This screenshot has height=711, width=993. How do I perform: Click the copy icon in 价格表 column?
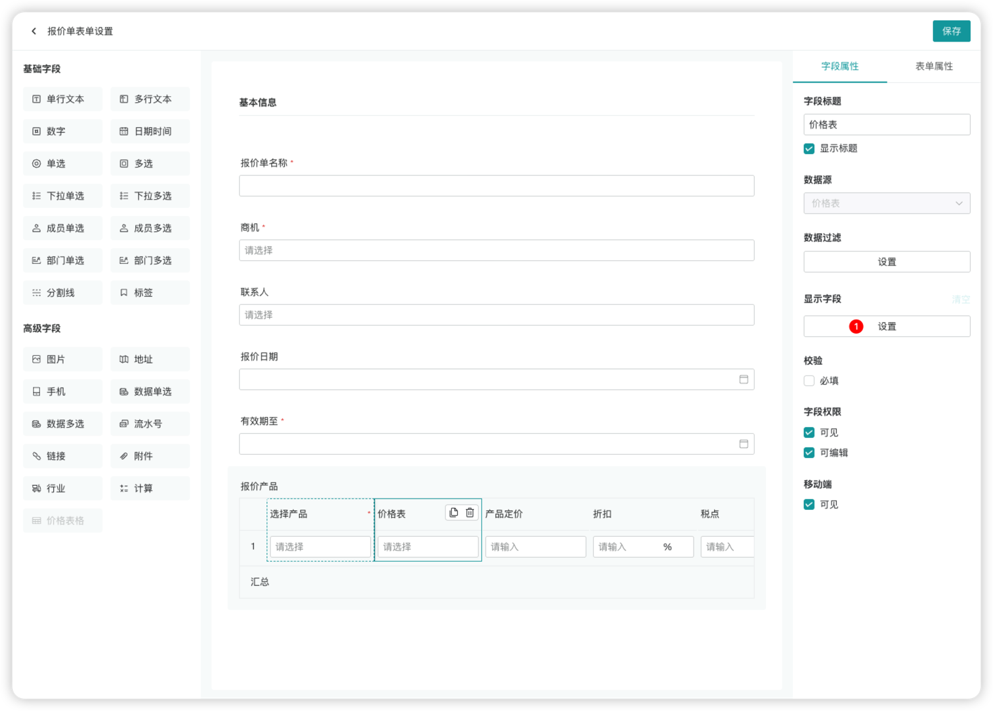pyautogui.click(x=454, y=513)
